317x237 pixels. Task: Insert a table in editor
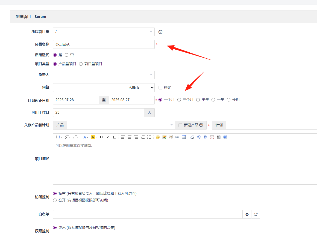[x=184, y=137]
